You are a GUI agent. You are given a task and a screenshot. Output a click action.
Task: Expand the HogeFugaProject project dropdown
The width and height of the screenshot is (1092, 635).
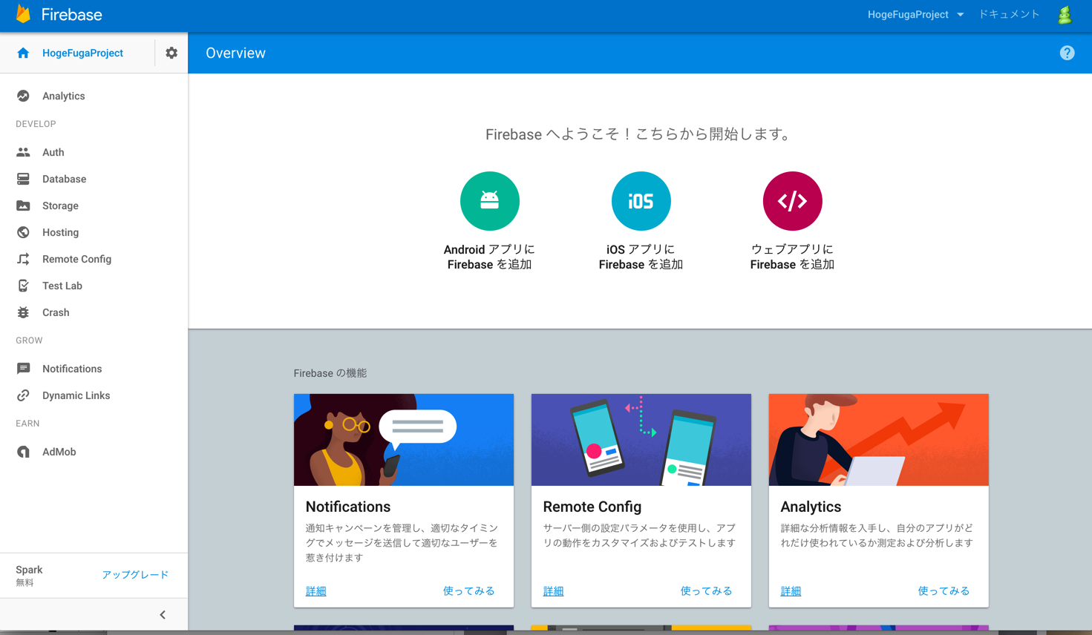coord(916,14)
